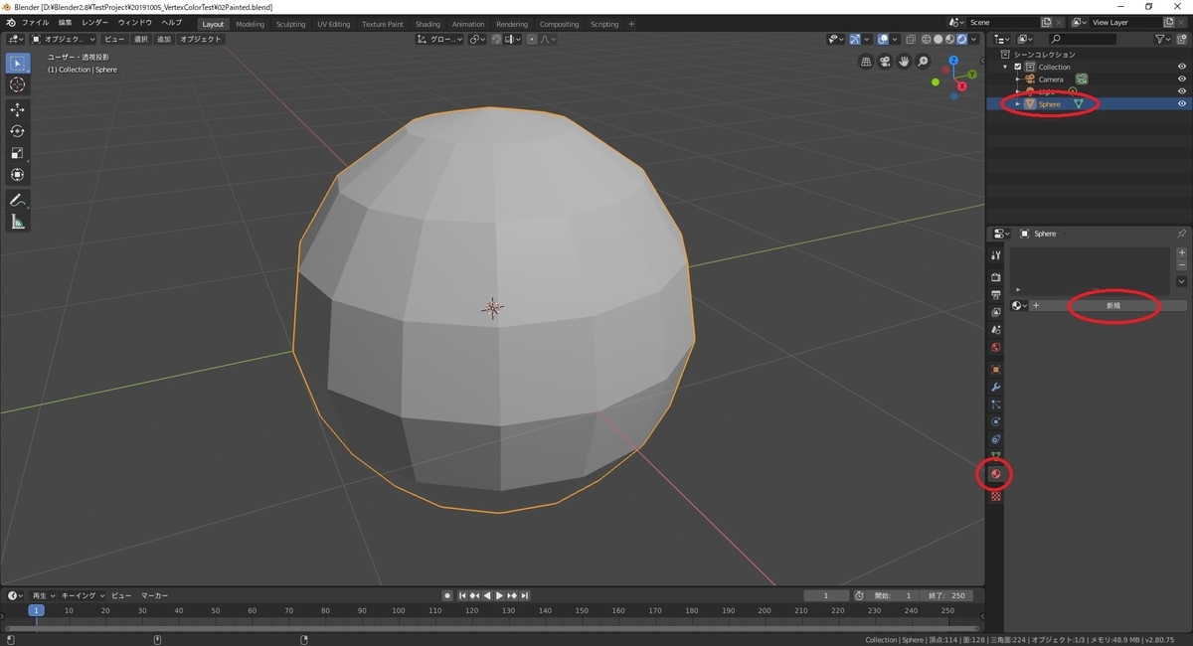Switch to rendered shading

pos(961,39)
